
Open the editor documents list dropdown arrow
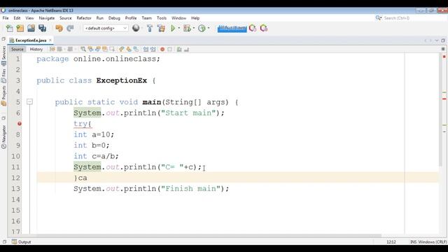[437, 41]
